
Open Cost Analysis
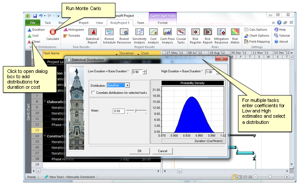pyautogui.click(x=153, y=36)
